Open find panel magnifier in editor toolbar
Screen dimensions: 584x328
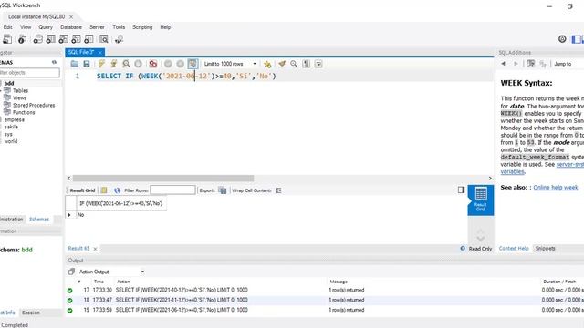294,64
